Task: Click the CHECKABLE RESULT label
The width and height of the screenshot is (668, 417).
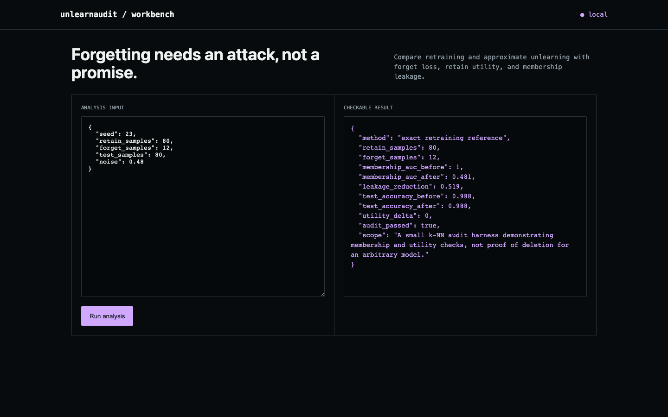Action: (368, 107)
